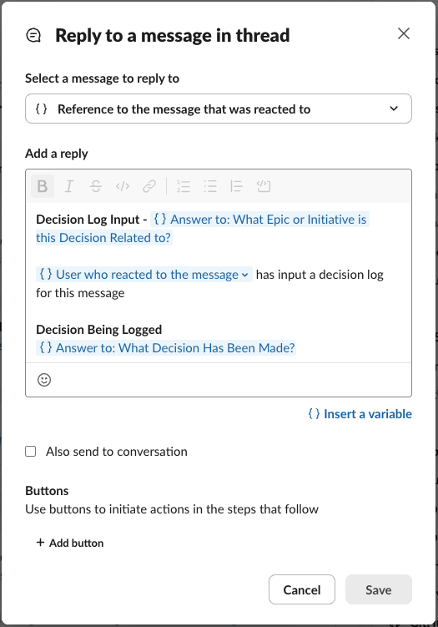Add a button to the step

click(x=70, y=543)
